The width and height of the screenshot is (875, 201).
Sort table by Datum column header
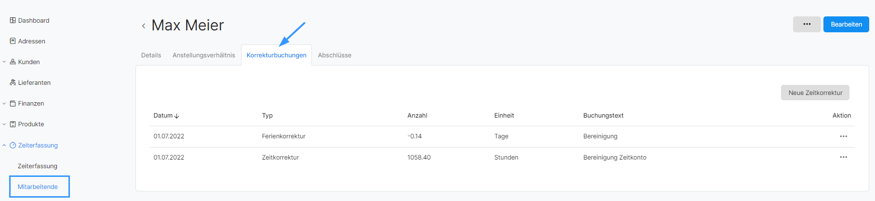coord(166,116)
